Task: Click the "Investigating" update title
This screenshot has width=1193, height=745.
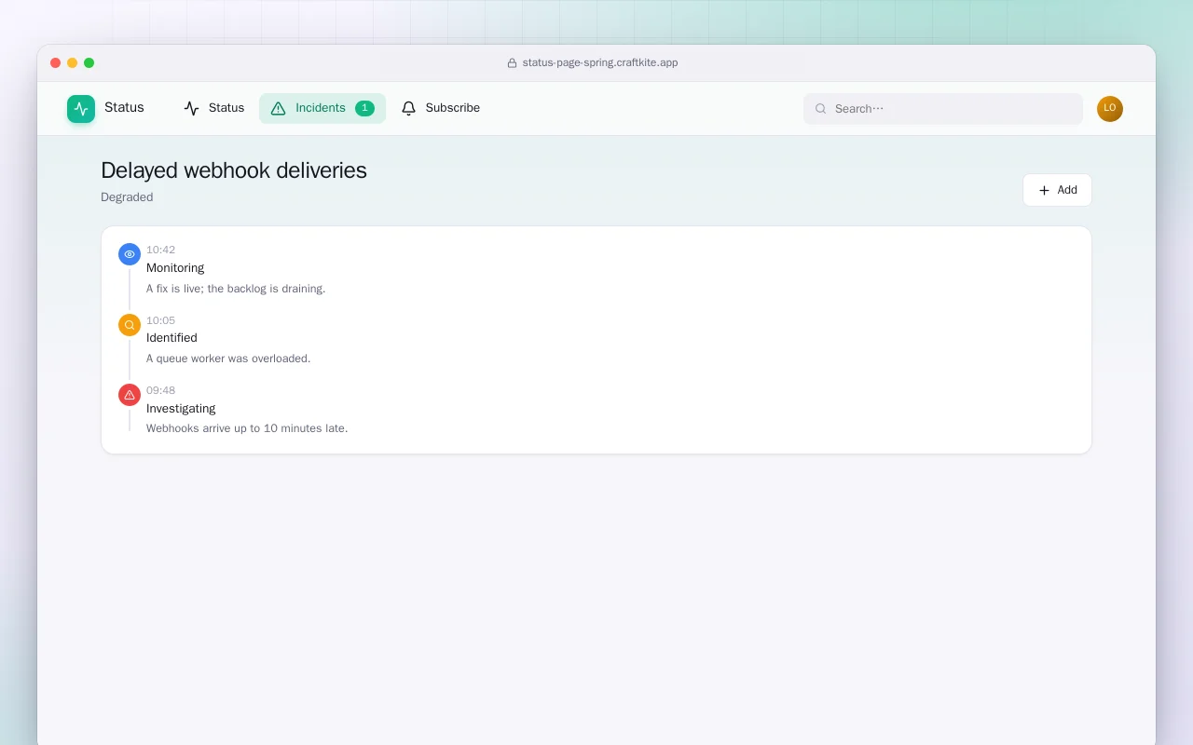Action: click(x=181, y=409)
